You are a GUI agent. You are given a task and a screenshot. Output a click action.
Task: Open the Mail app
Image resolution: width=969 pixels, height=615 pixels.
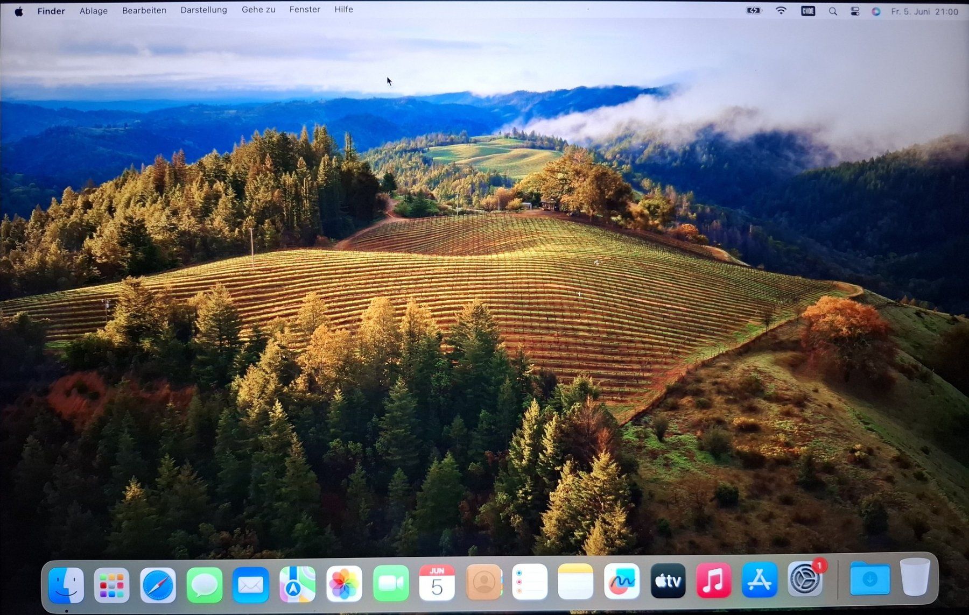point(251,585)
